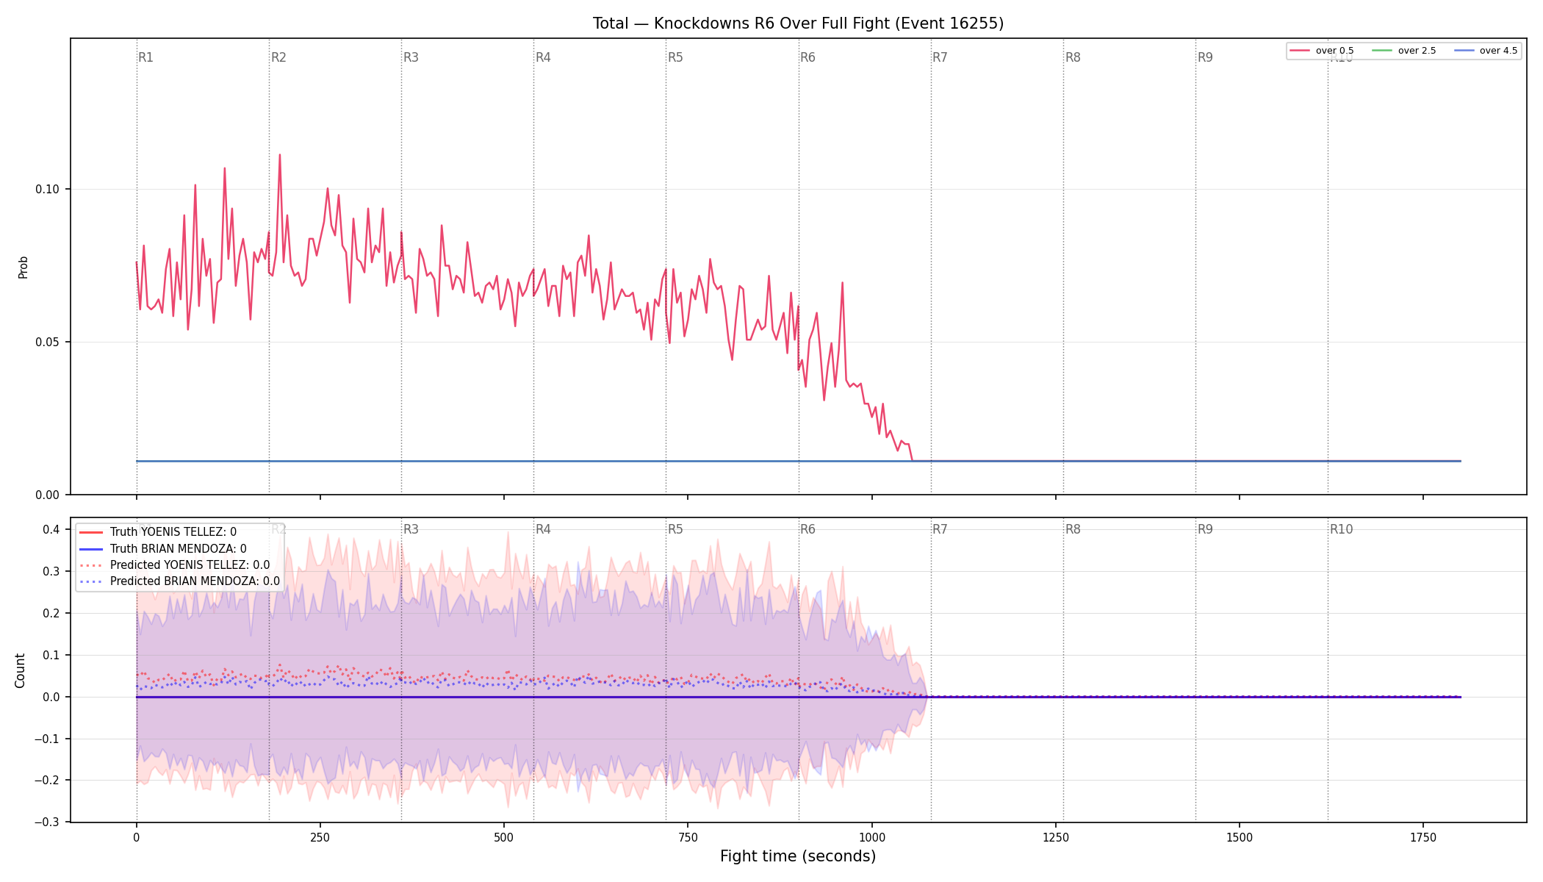Click the −0.1 tick on Count axis
Image resolution: width=1543 pixels, height=882 pixels.
coord(47,739)
